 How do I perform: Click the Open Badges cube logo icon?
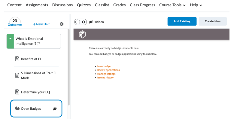(x=82, y=34)
